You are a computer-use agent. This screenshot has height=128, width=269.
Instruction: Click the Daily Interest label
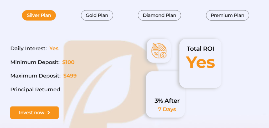click(x=29, y=48)
